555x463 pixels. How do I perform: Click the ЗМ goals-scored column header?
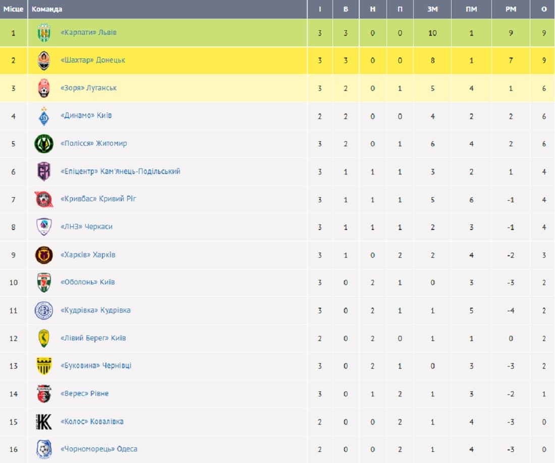[432, 9]
